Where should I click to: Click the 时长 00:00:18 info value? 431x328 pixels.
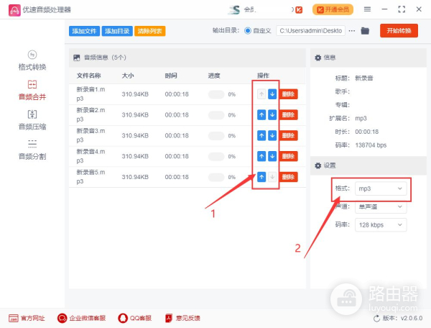coord(366,132)
